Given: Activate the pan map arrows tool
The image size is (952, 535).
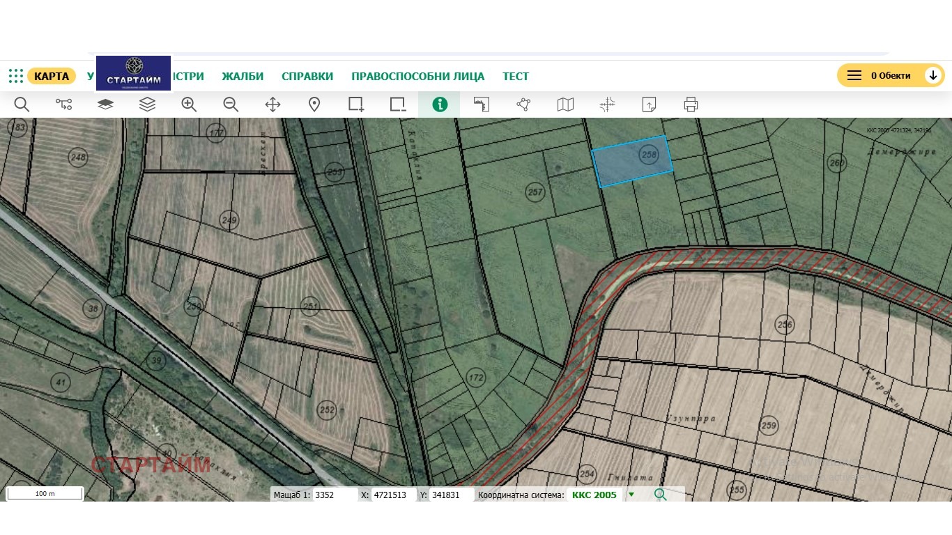Looking at the screenshot, I should pos(272,104).
